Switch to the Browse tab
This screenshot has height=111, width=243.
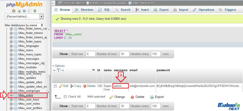click(x=62, y=10)
